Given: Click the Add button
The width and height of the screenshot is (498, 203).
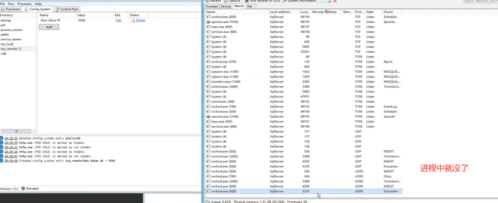Looking at the screenshot, I should click(x=49, y=27).
